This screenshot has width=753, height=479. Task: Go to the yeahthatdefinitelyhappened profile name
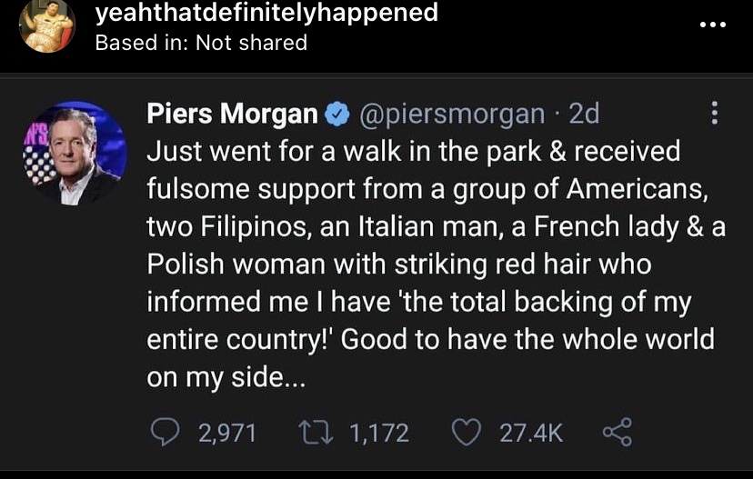[266, 13]
